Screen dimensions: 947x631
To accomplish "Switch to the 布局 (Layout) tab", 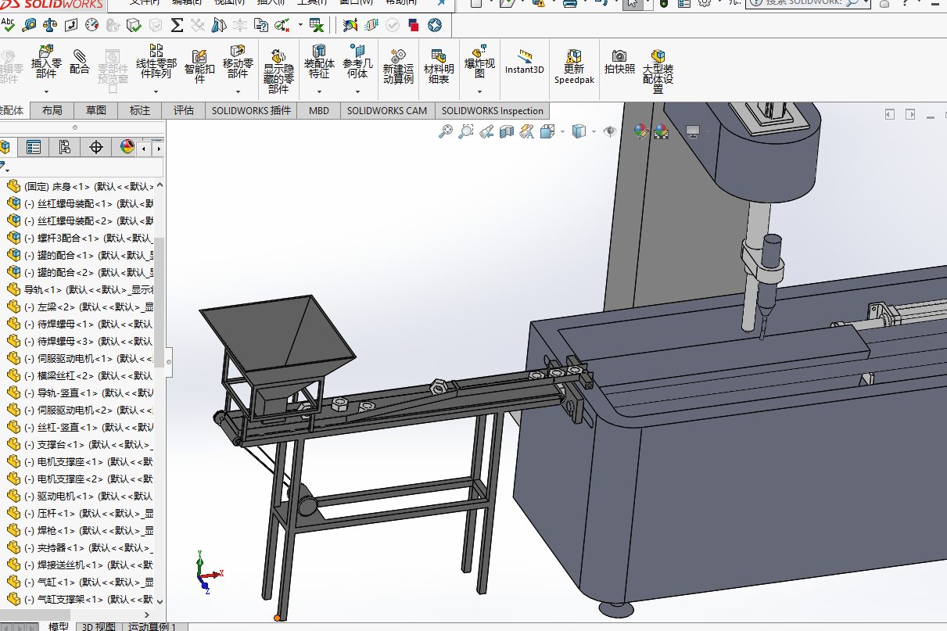I will tap(52, 110).
